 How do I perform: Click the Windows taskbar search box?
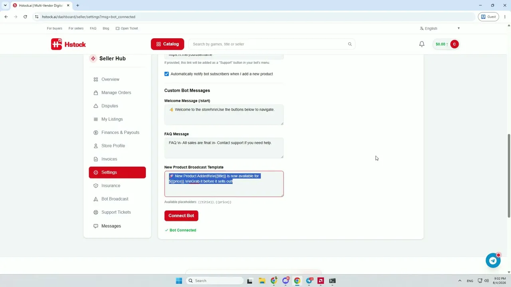click(215, 281)
